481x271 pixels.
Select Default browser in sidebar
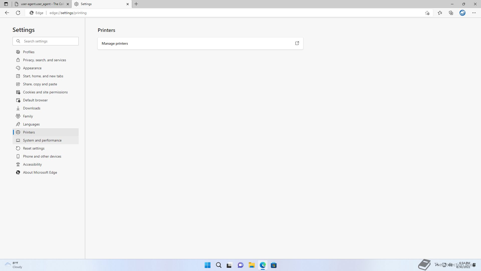coord(46,100)
